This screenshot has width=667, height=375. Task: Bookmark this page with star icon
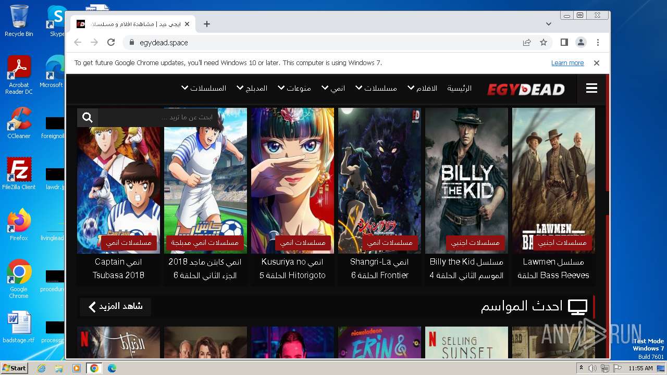pos(544,43)
